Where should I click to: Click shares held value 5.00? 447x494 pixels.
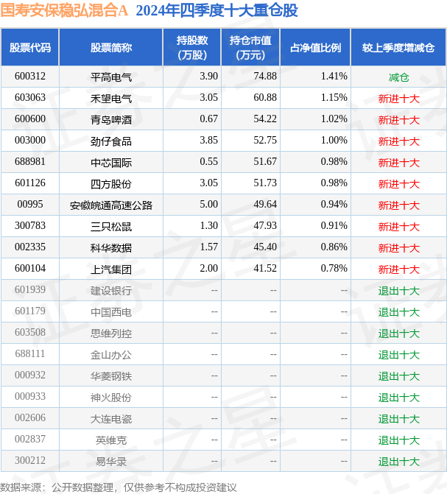pyautogui.click(x=208, y=205)
